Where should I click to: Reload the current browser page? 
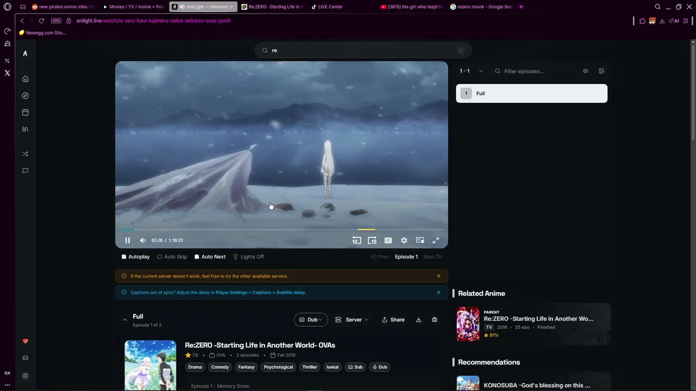click(x=41, y=21)
